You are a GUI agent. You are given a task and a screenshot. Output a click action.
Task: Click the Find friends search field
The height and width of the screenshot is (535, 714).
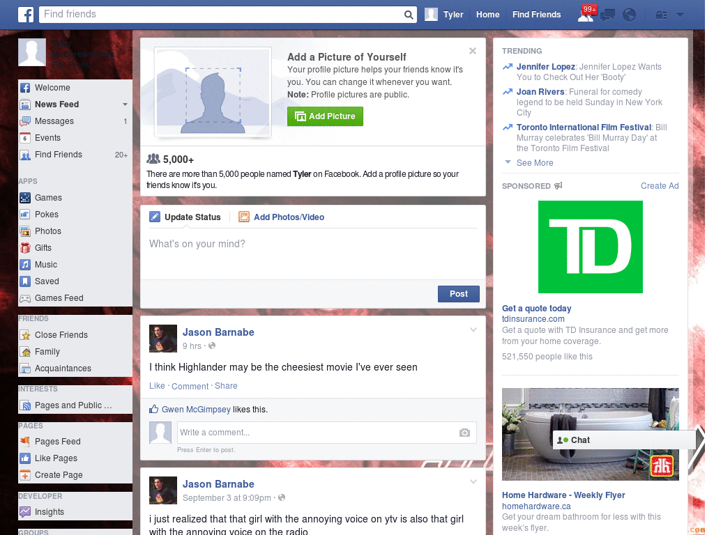click(x=222, y=15)
